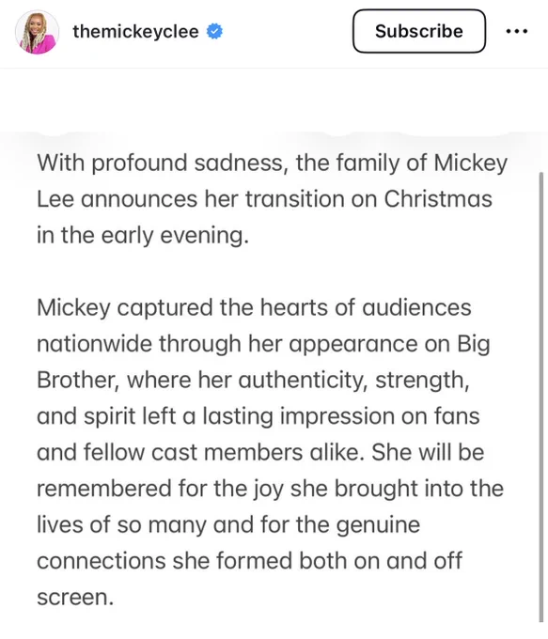
Task: Open the three-dot more options menu
Action: (517, 31)
